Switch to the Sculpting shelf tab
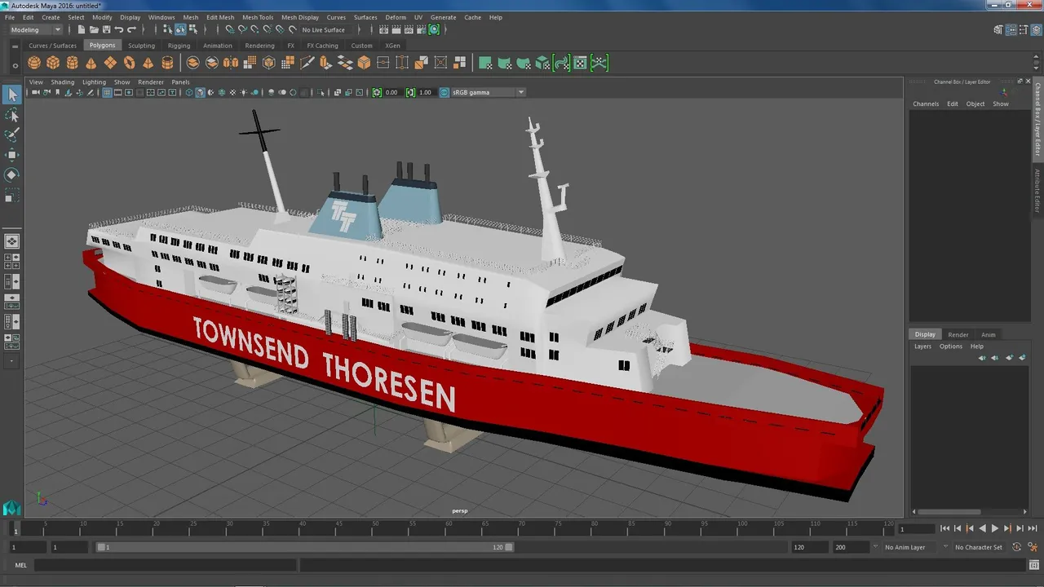This screenshot has height=587, width=1044. pos(141,46)
